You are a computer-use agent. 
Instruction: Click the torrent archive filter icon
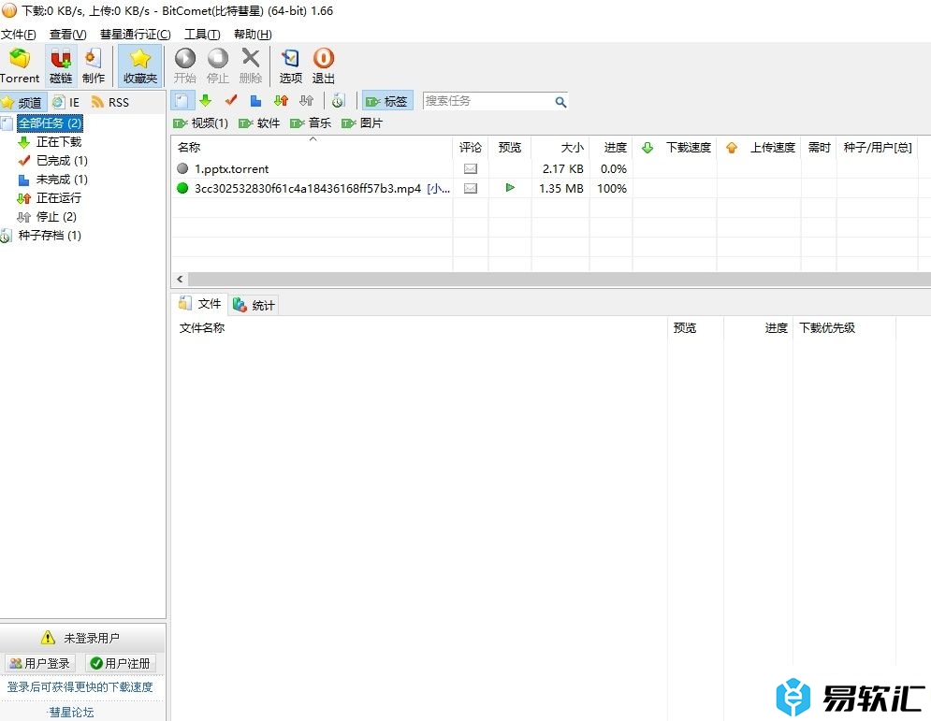click(339, 101)
